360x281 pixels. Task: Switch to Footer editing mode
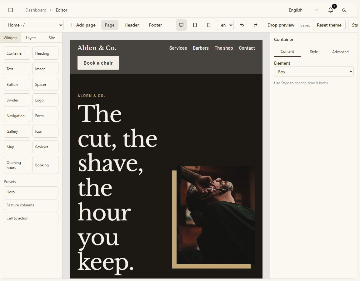coord(155,25)
